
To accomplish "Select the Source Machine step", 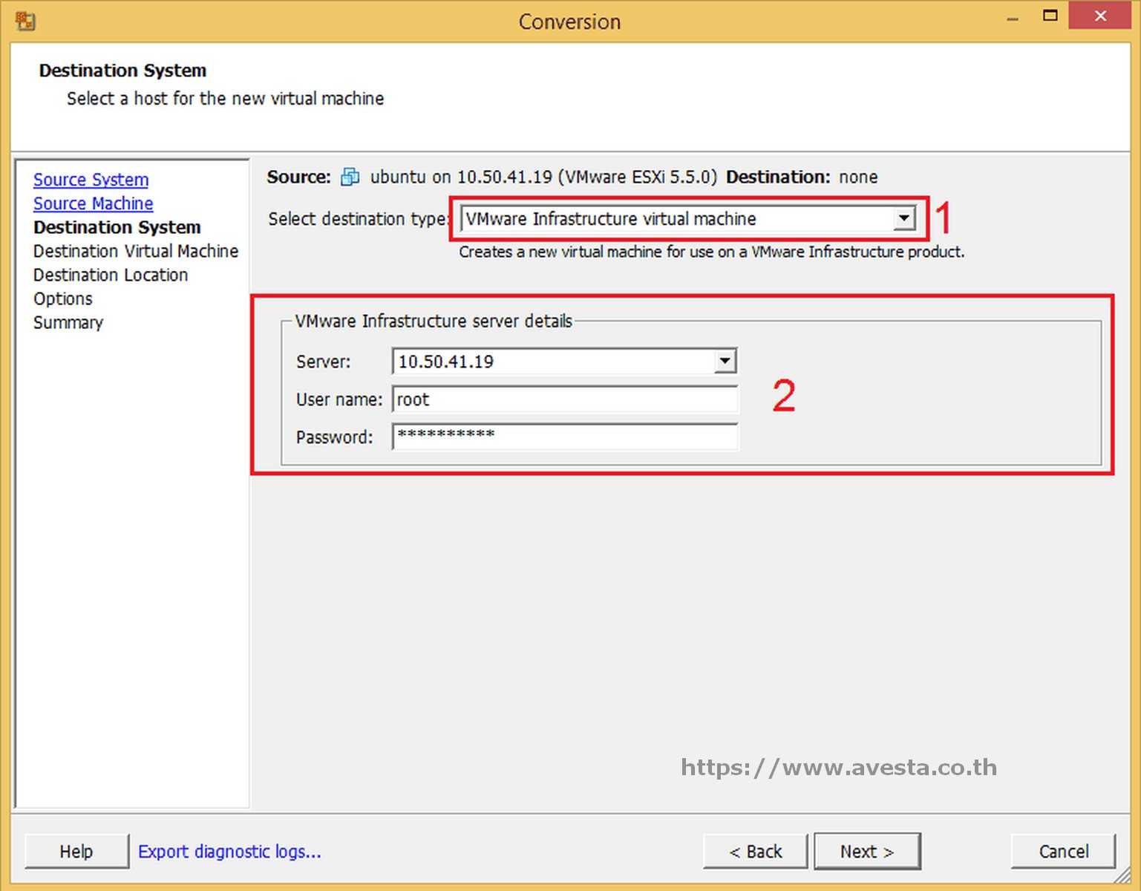I will [x=93, y=203].
